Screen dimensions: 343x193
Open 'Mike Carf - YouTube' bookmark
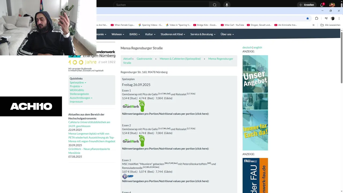pyautogui.click(x=232, y=25)
